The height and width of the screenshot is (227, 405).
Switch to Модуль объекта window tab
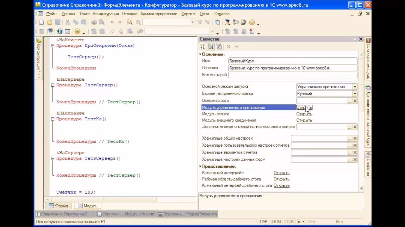pyautogui.click(x=126, y=214)
